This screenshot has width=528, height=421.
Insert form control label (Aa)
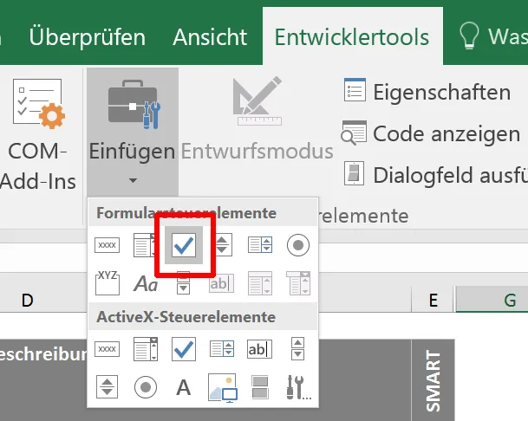point(146,283)
